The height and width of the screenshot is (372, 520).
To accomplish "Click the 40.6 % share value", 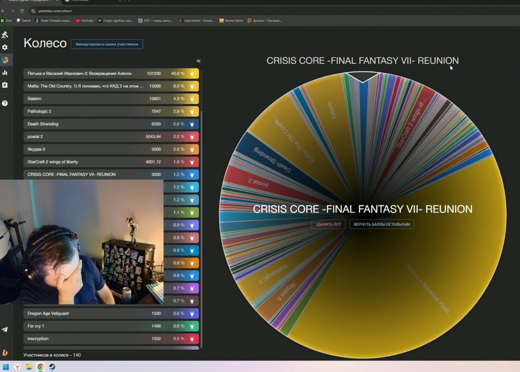I will (x=178, y=74).
